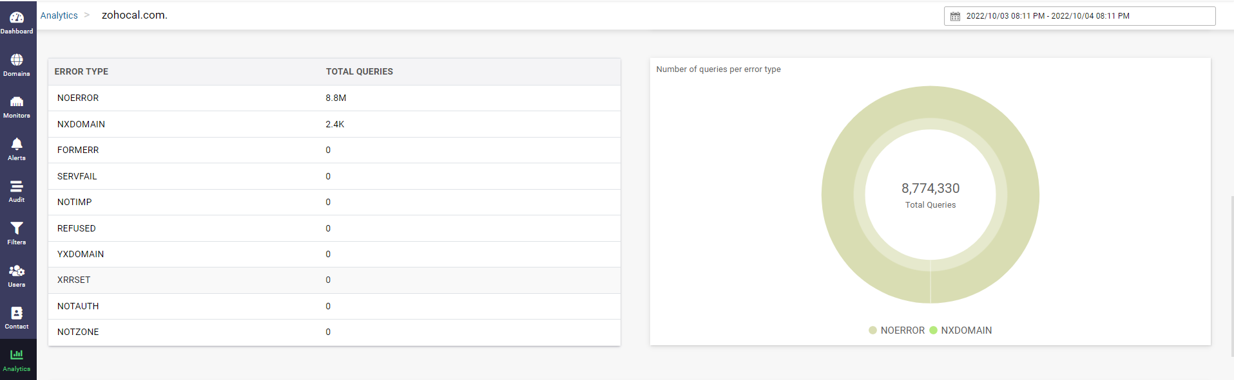Screen dimensions: 1234x380
Task: Open the Monitors sidebar icon
Action: point(17,102)
